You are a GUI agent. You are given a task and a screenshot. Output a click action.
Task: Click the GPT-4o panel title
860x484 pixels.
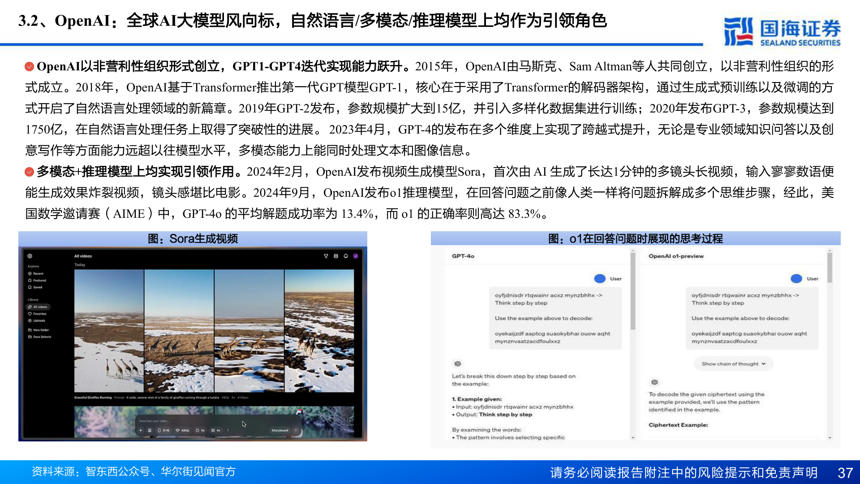pyautogui.click(x=463, y=256)
